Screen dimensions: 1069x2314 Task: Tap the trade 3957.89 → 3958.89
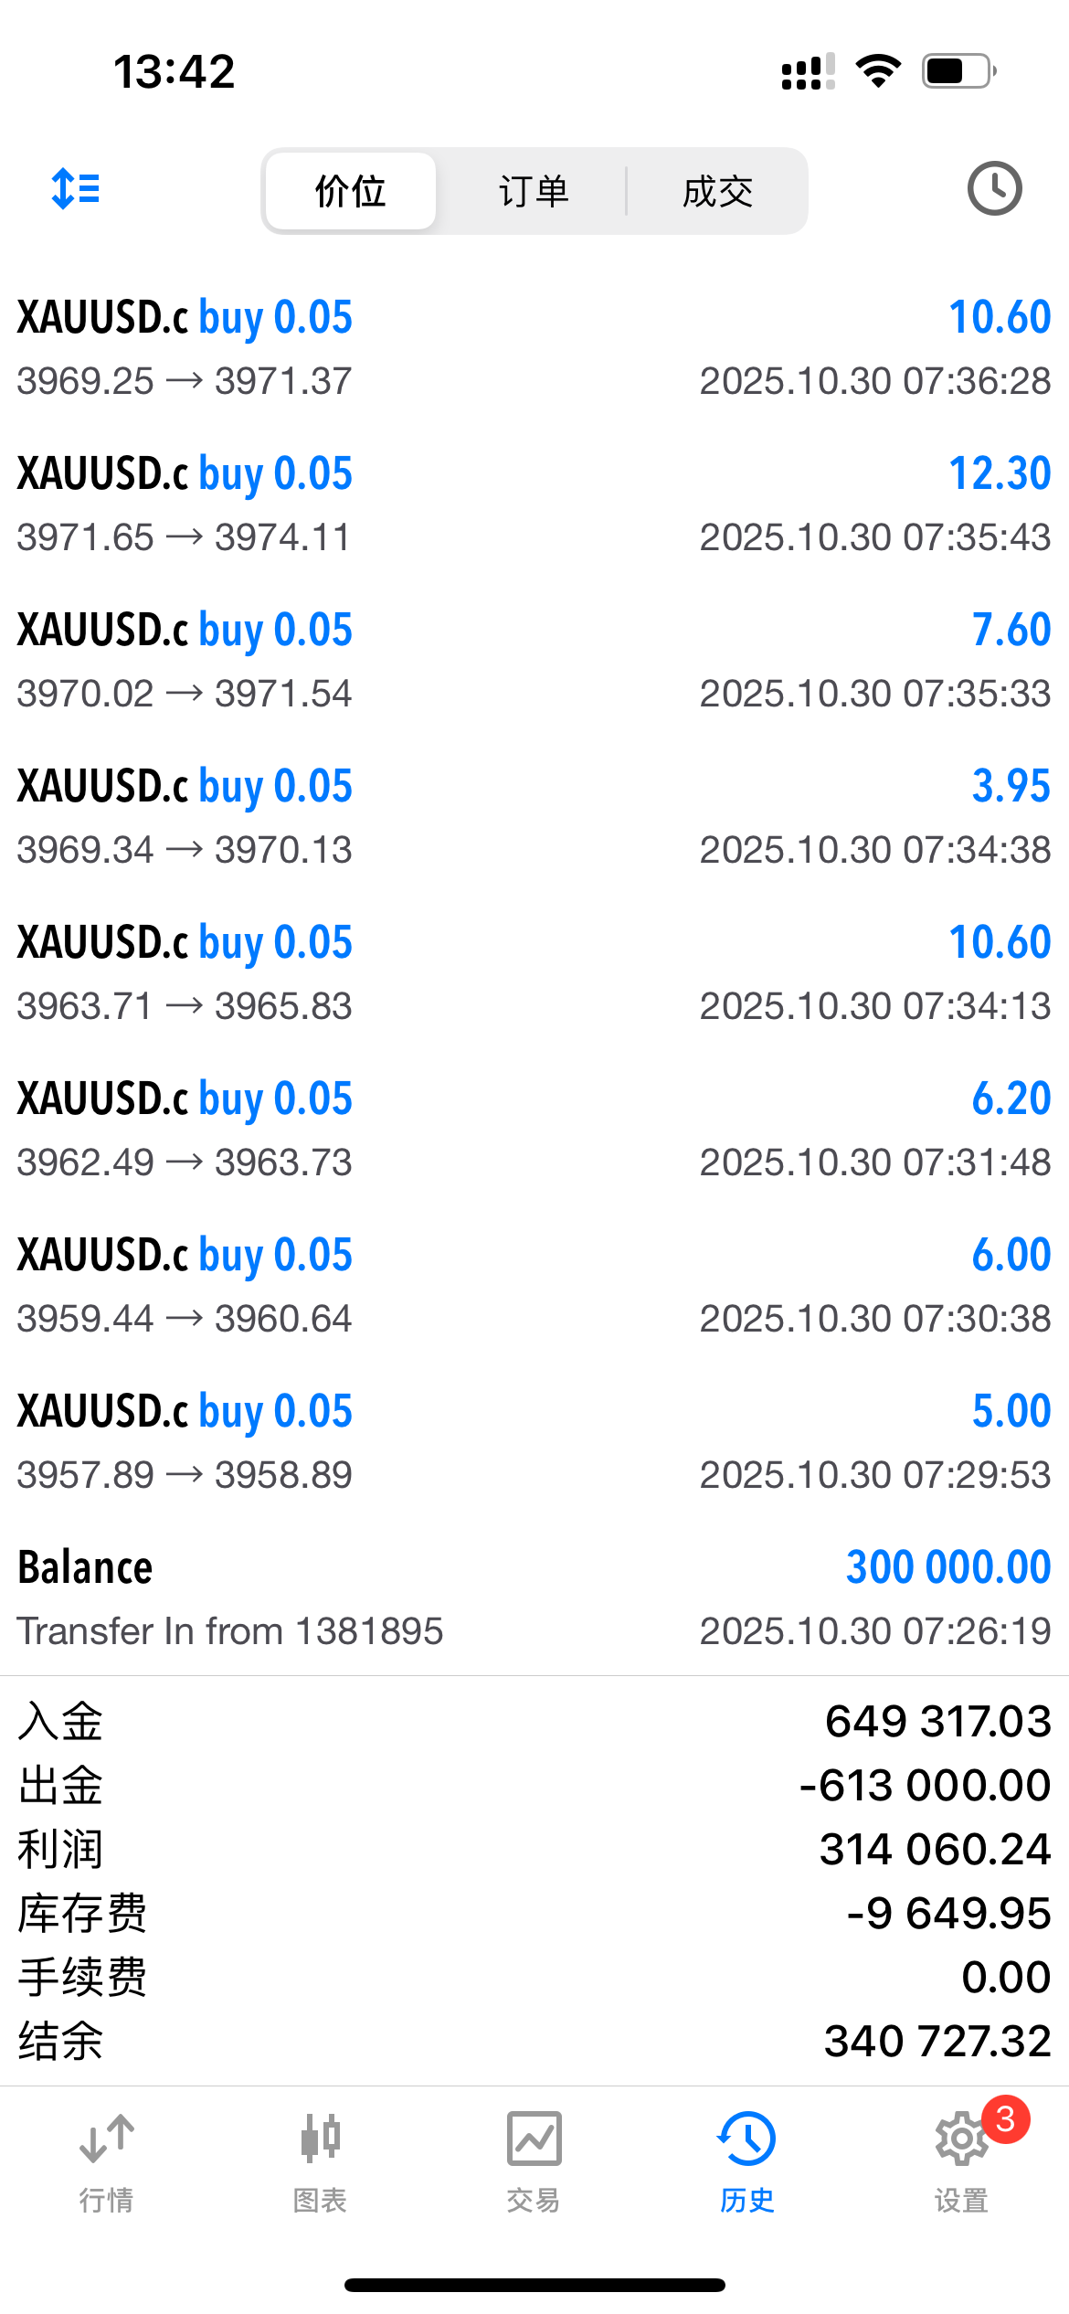tap(534, 1442)
